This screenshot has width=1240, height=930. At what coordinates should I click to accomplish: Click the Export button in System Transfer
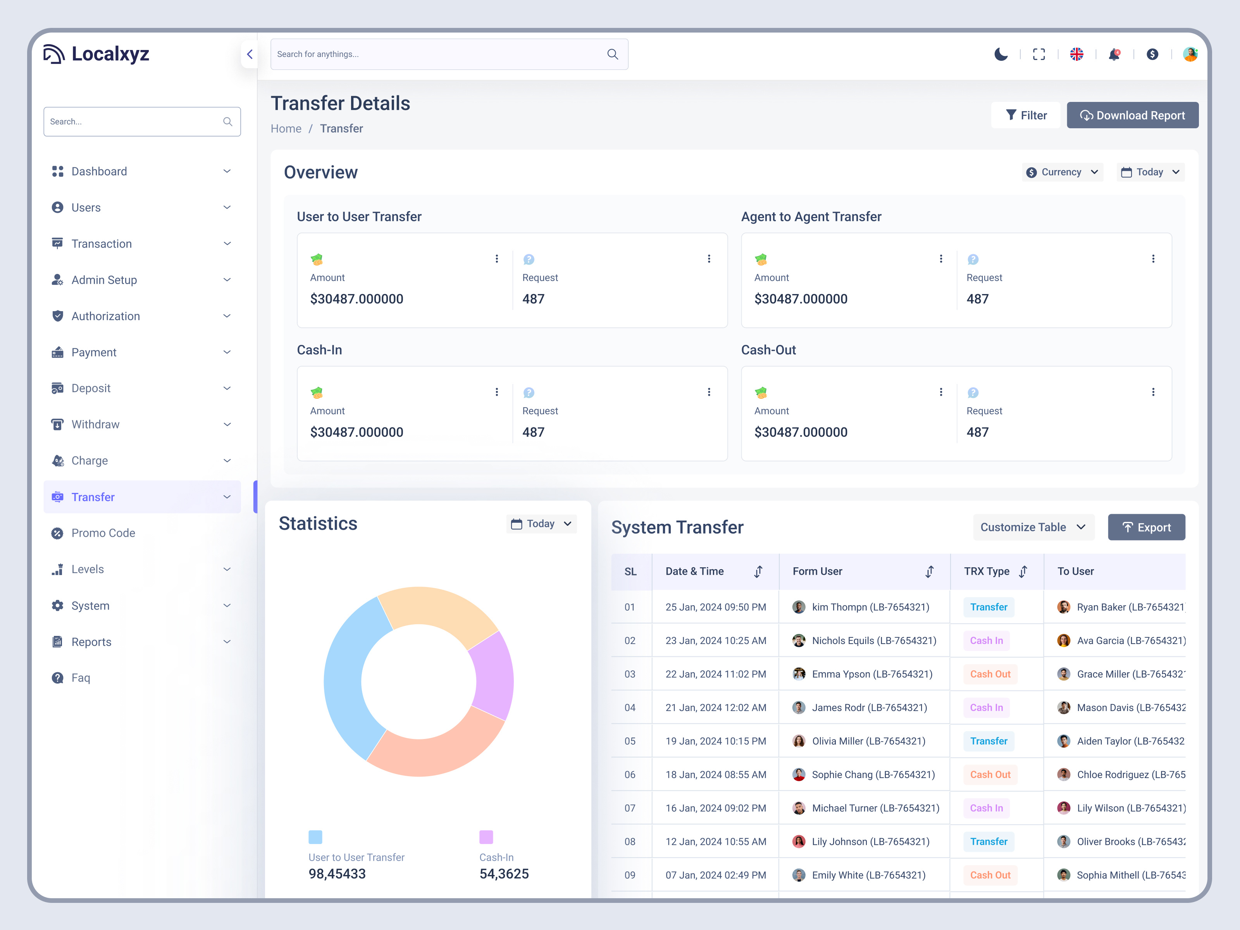1146,527
